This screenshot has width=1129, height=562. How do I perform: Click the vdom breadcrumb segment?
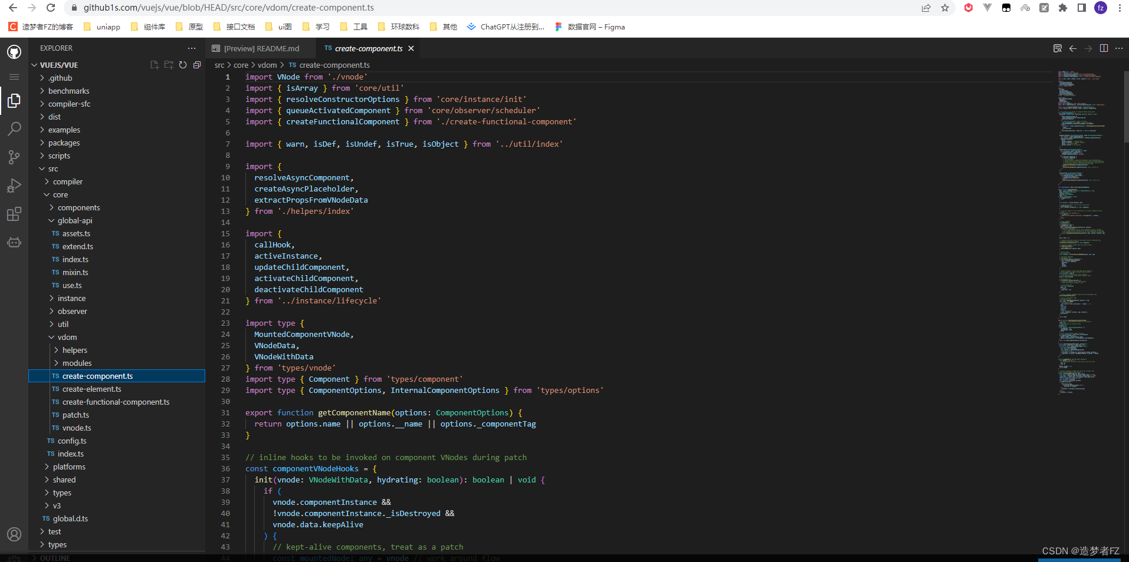[x=267, y=65]
